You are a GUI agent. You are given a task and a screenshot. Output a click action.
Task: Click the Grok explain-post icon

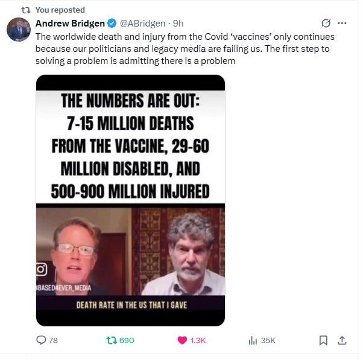point(326,23)
